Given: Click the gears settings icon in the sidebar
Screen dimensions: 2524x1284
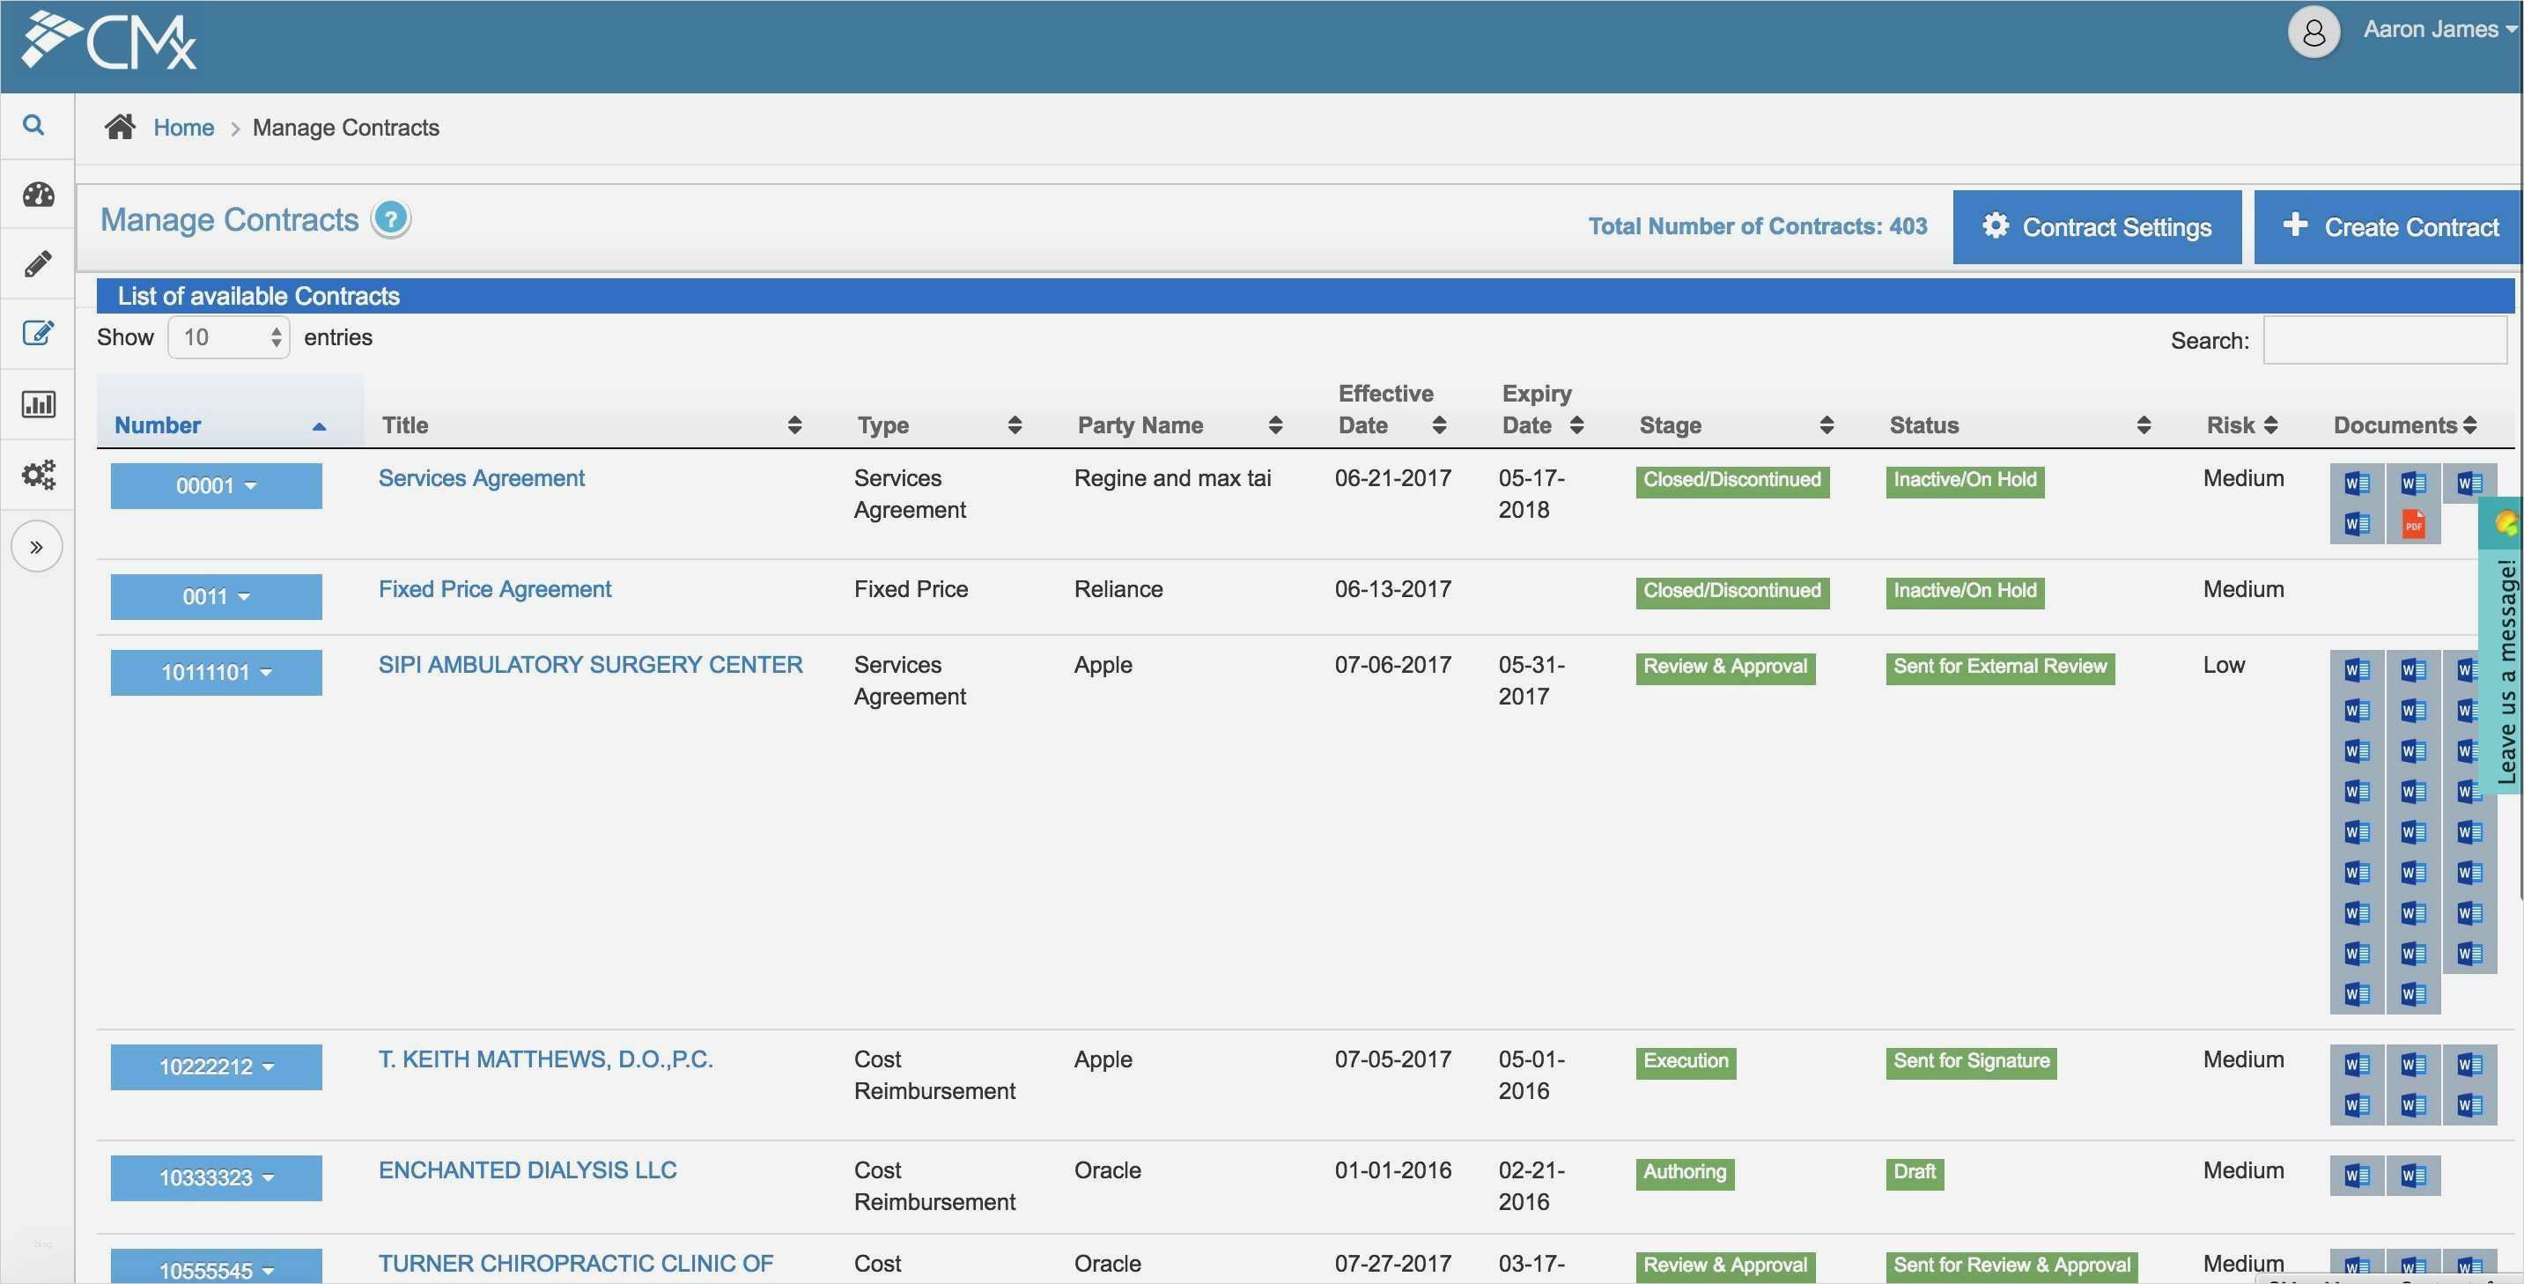Looking at the screenshot, I should [x=37, y=474].
